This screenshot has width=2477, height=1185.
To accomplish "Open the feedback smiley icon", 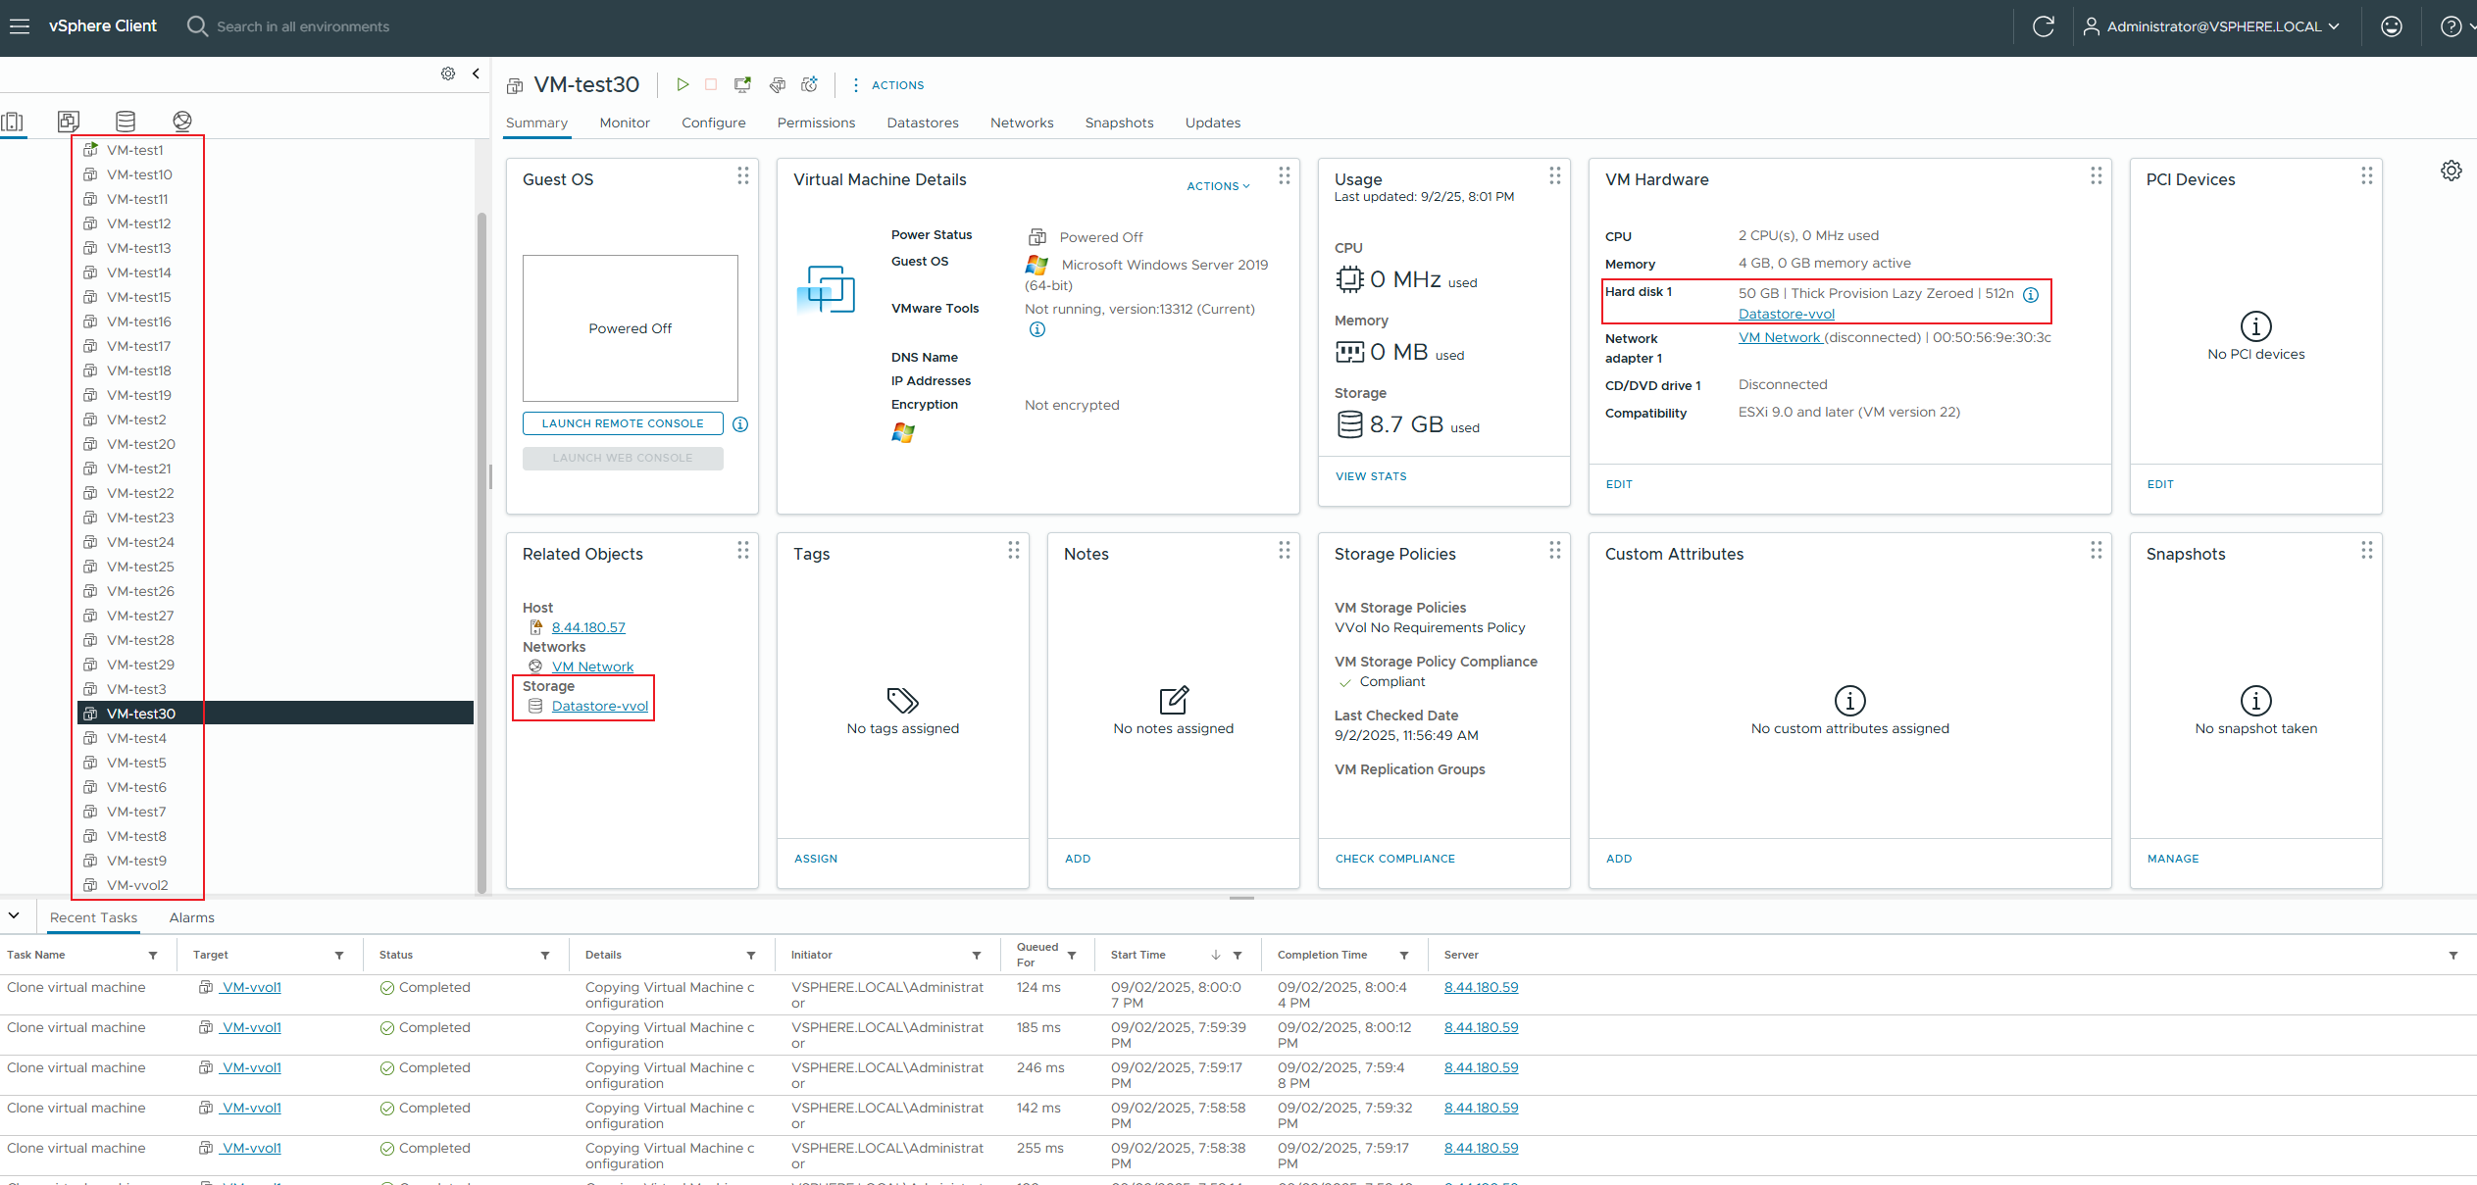I will point(2392,26).
